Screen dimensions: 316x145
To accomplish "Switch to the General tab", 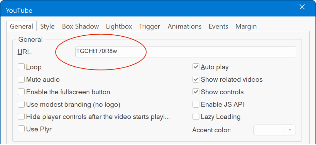I will pos(22,26).
